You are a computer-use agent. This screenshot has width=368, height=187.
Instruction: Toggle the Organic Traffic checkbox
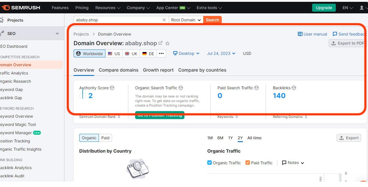(x=210, y=163)
